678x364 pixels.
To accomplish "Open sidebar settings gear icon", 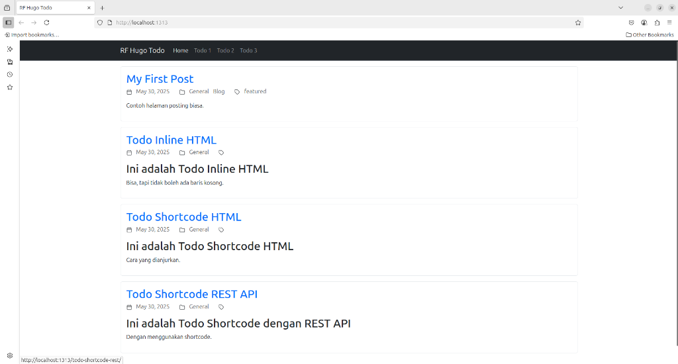I will point(10,355).
